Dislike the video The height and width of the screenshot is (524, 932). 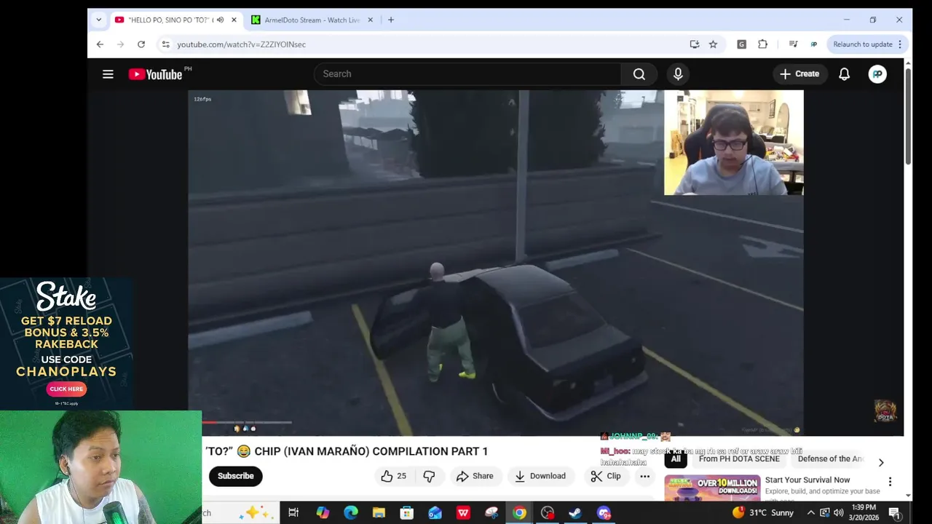click(x=429, y=476)
